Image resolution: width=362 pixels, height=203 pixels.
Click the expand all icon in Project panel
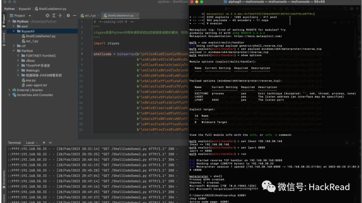(x=54, y=16)
